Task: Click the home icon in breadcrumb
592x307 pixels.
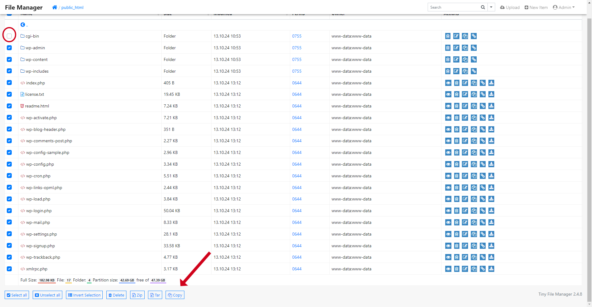Action: pos(55,7)
